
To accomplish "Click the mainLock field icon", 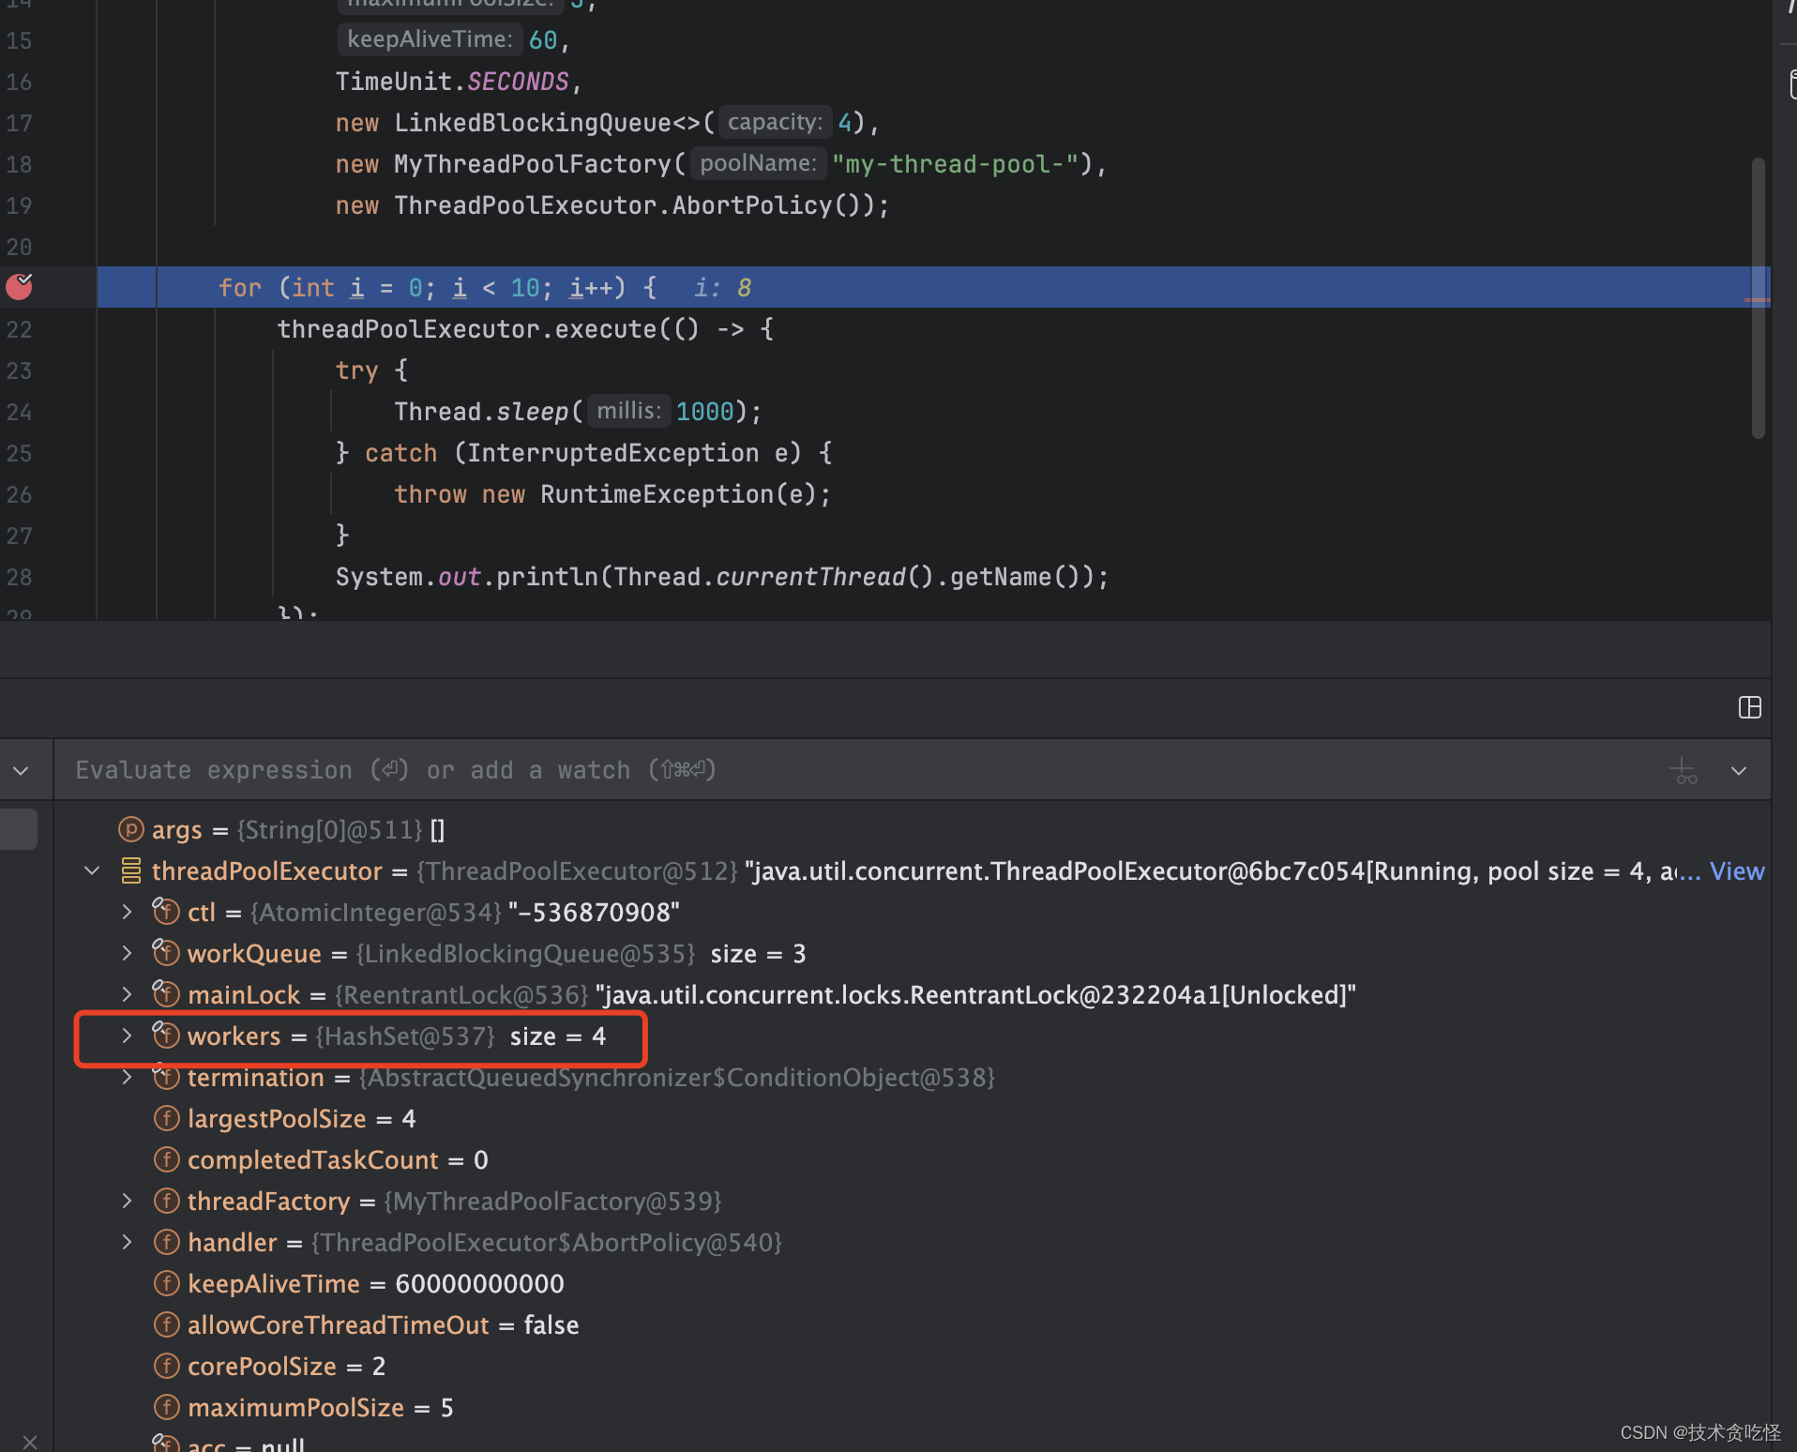I will click(166, 993).
